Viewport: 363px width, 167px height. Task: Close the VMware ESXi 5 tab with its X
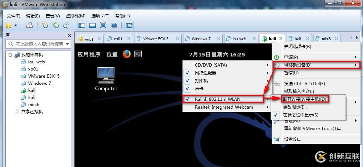pos(177,38)
